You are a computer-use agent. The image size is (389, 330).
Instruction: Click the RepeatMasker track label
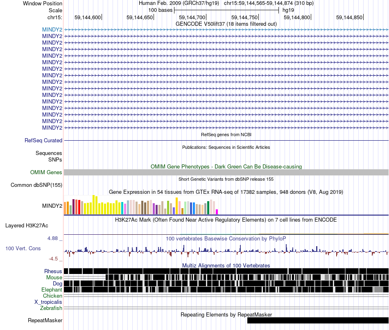point(45,320)
